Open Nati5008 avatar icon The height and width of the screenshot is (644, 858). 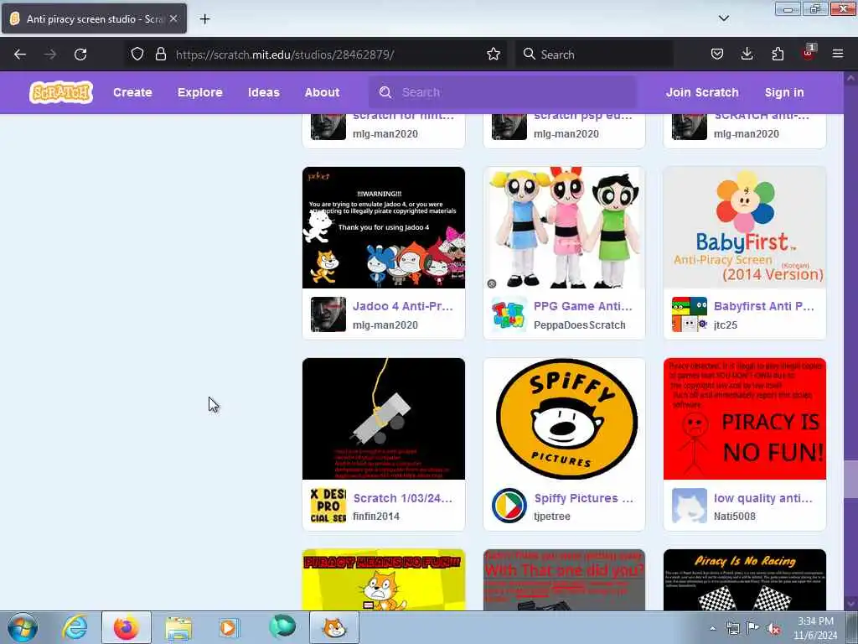tap(689, 506)
